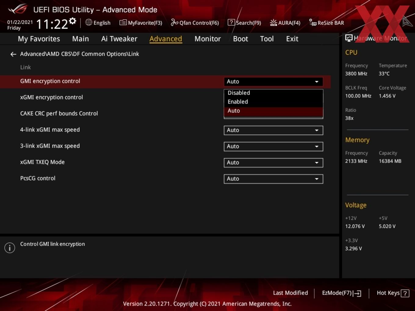Click the 11:22 clock display
Image resolution: width=415 pixels, height=311 pixels.
tap(52, 24)
